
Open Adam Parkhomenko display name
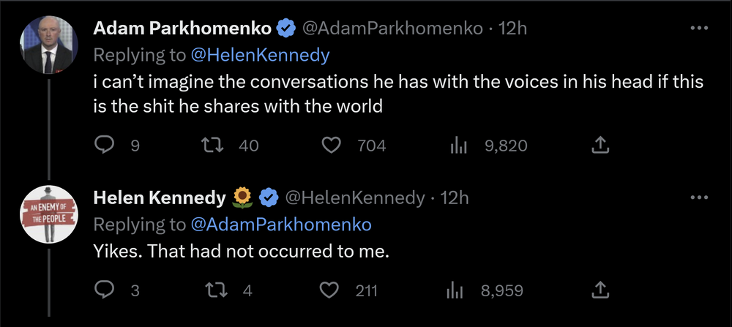[182, 29]
